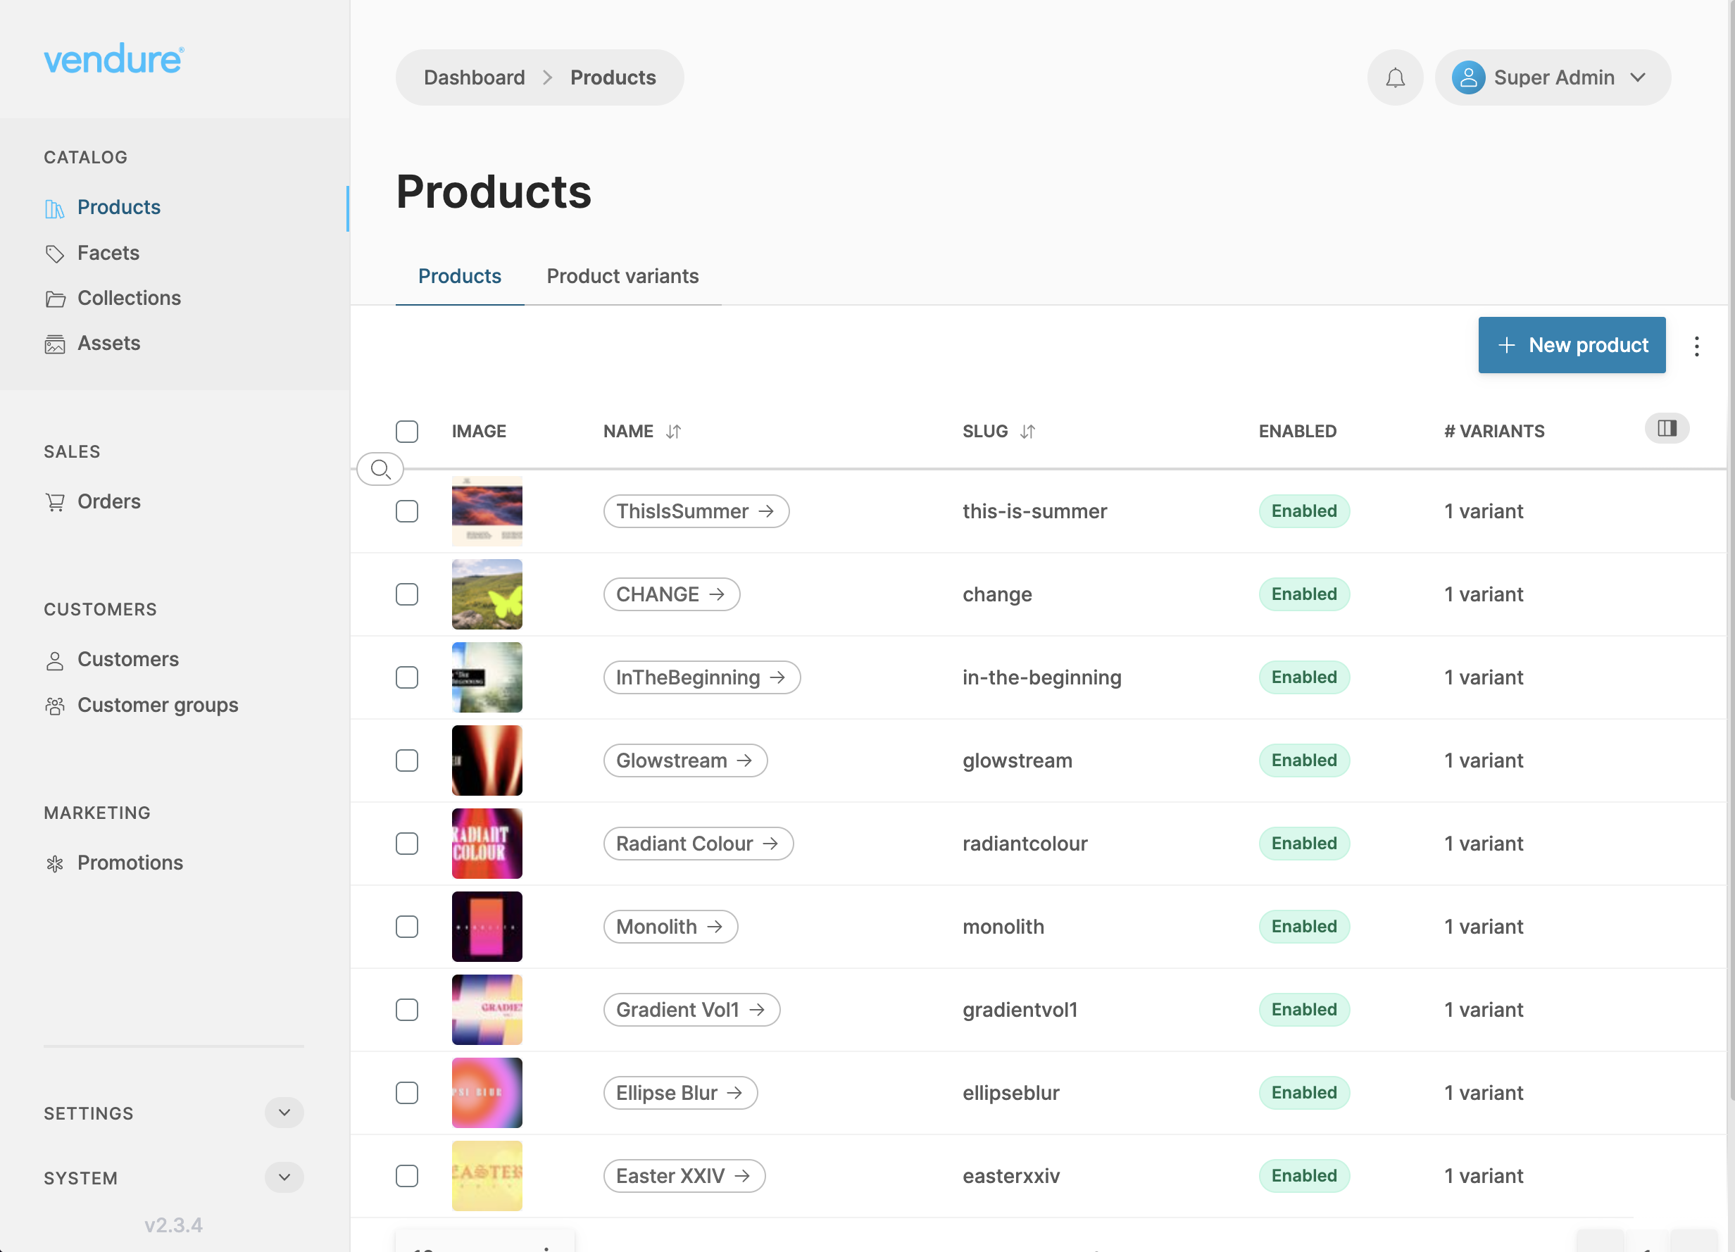Screen dimensions: 1735x1252
Task: Click the CHANGE butterfly thumbnail
Action: (487, 595)
